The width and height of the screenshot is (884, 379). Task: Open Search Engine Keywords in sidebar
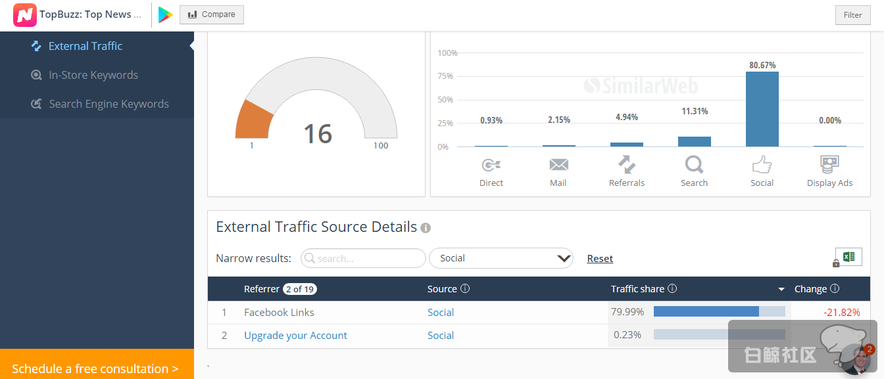coord(109,104)
